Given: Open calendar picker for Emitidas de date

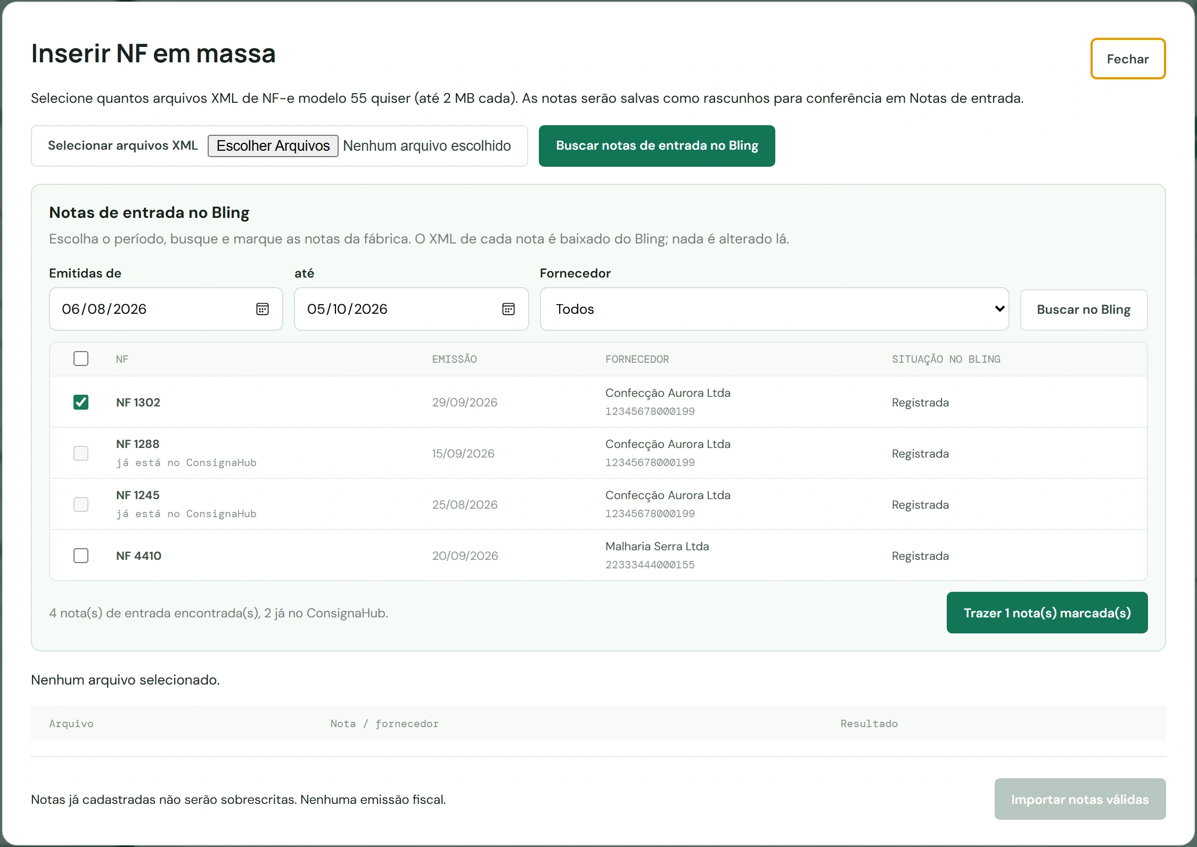Looking at the screenshot, I should pos(263,309).
